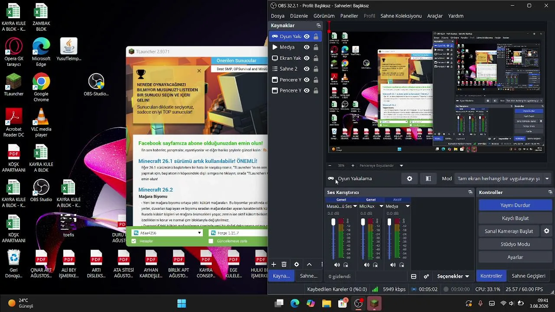Screen dimensions: 555x312
Task: Move the selected source up with the arrow
Action: pos(309,264)
